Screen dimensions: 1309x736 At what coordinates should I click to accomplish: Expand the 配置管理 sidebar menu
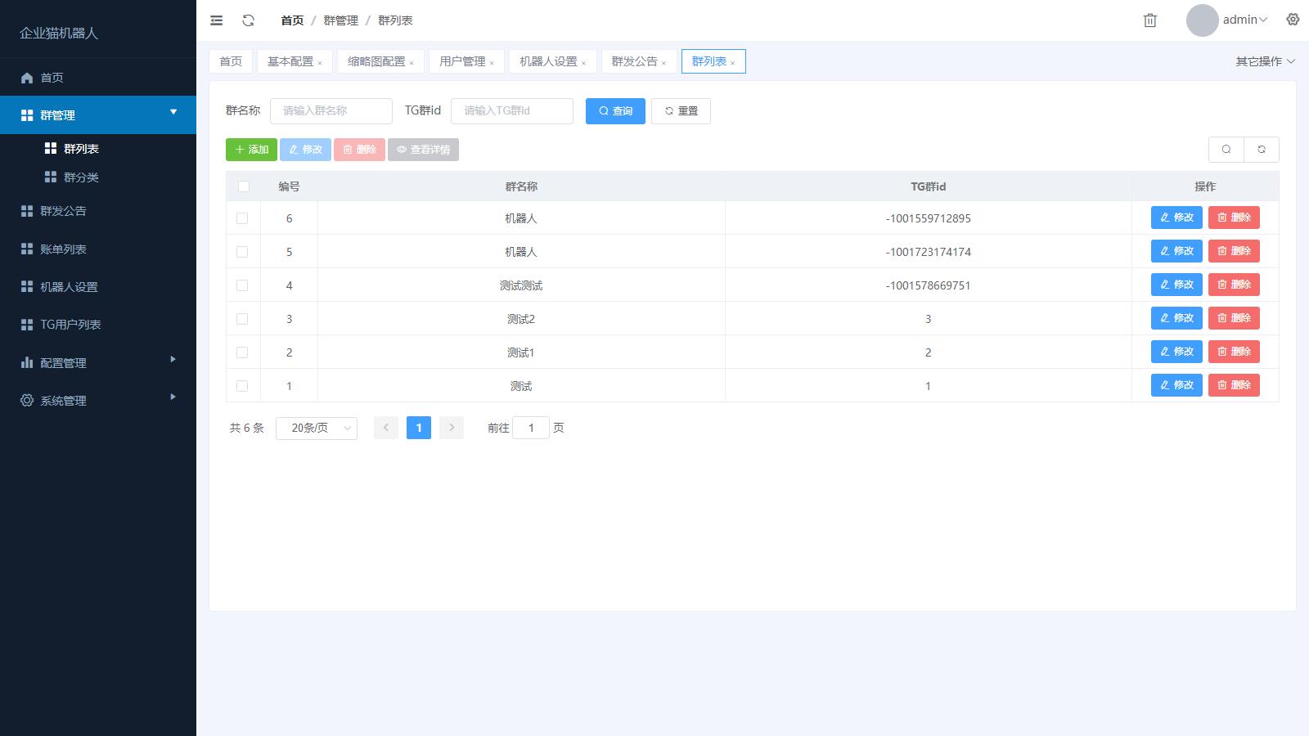tap(98, 363)
